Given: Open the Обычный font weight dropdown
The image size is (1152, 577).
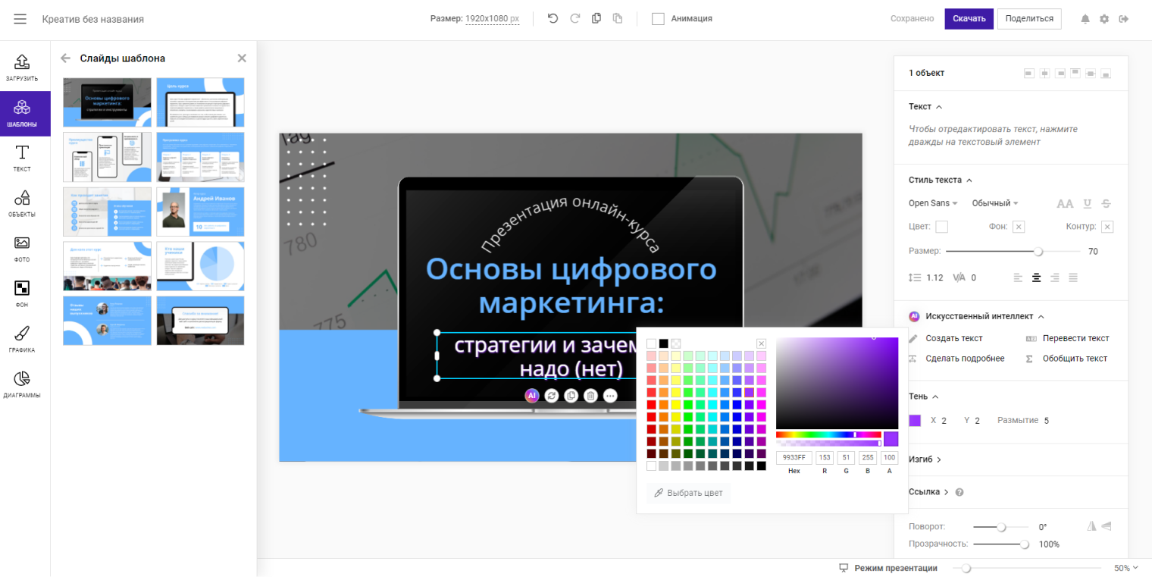Looking at the screenshot, I should click(995, 203).
